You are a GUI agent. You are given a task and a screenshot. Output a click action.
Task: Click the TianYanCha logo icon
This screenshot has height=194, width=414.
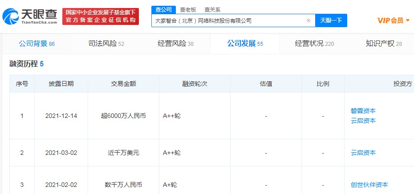pyautogui.click(x=11, y=16)
